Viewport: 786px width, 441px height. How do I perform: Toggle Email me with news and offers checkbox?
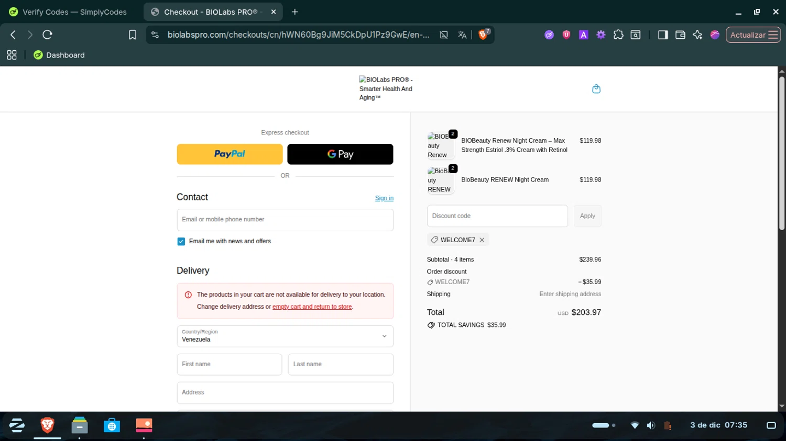(181, 241)
